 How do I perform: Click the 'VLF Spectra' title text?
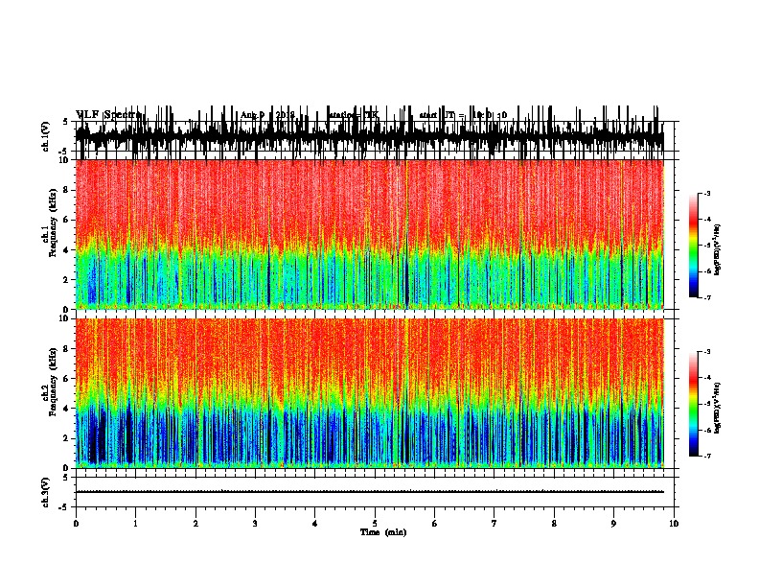[x=110, y=115]
